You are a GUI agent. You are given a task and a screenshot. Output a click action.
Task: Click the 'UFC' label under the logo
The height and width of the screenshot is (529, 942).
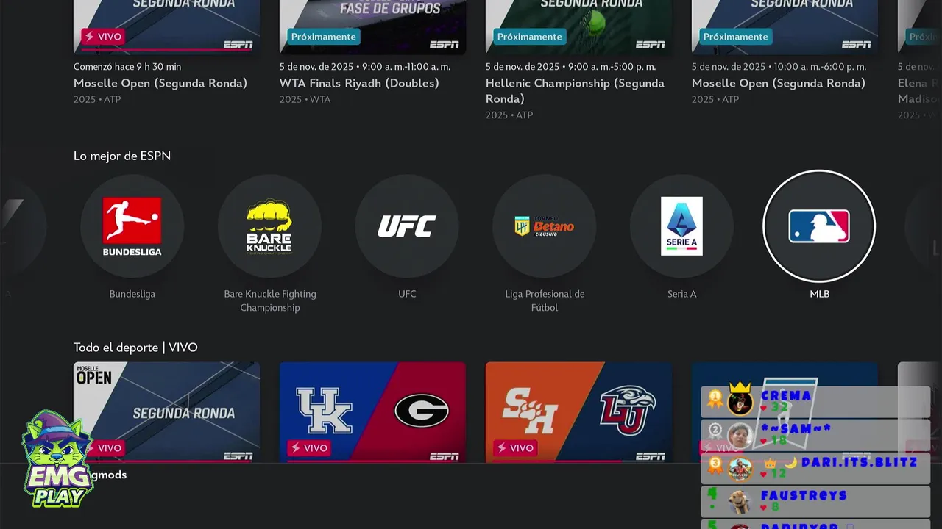pos(407,294)
